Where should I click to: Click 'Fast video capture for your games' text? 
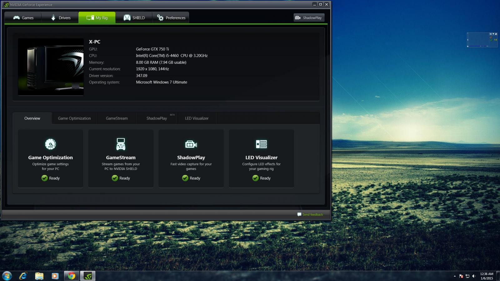pos(191,166)
